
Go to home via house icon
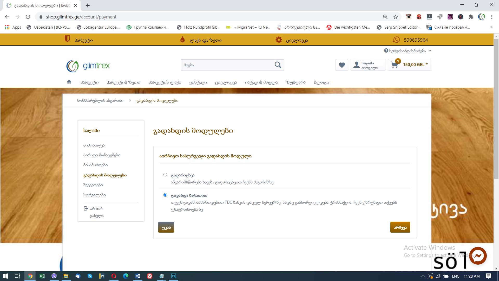tap(69, 82)
